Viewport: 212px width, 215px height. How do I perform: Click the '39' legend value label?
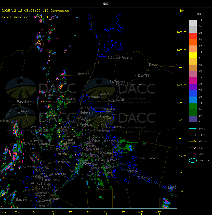click(x=200, y=84)
